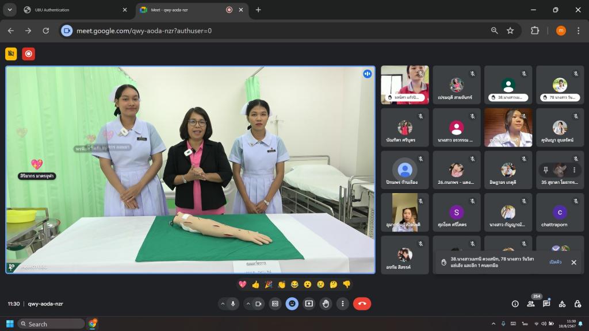This screenshot has height=331, width=589.
Task: Open meeting details info icon
Action: click(515, 303)
